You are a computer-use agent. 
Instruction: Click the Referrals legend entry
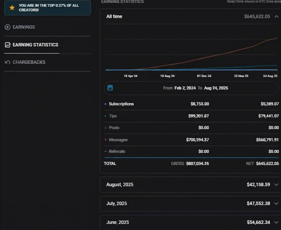point(117,151)
